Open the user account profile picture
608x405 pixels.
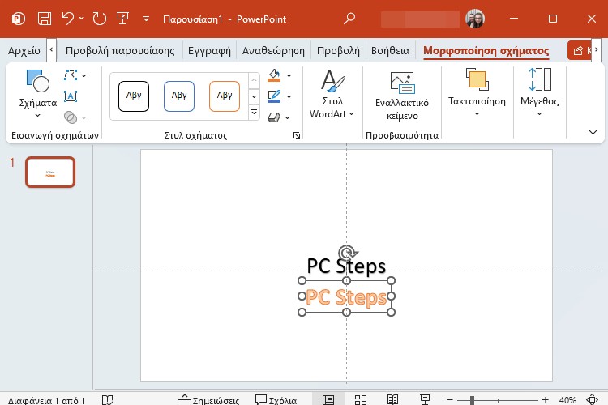(x=475, y=19)
